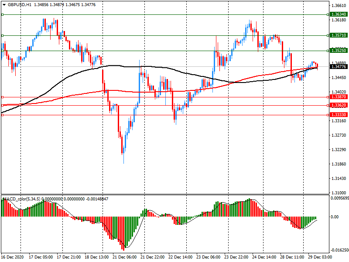
Task: Click the 21 Dec 06:00 time axis label
Action: pyautogui.click(x=125, y=257)
